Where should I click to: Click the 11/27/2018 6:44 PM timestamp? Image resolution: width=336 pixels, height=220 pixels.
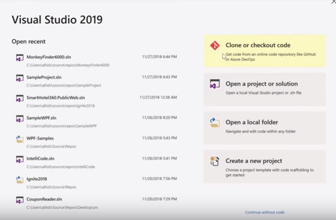[159, 57]
